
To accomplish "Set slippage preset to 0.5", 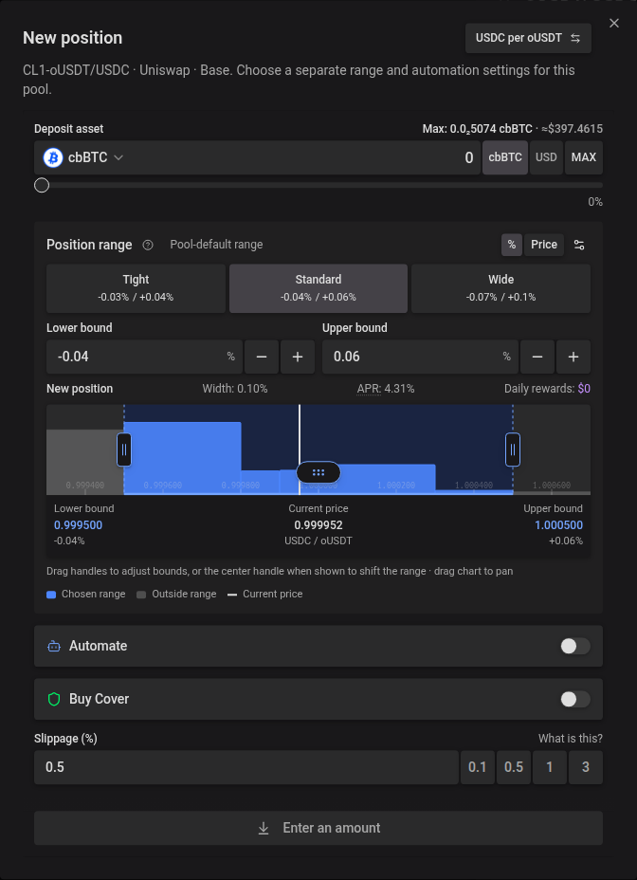I will click(x=514, y=767).
